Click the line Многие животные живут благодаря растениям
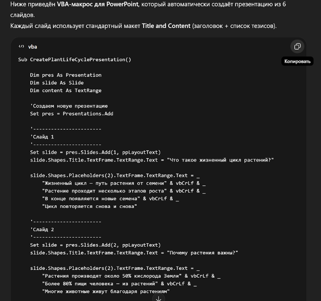 (x=106, y=291)
